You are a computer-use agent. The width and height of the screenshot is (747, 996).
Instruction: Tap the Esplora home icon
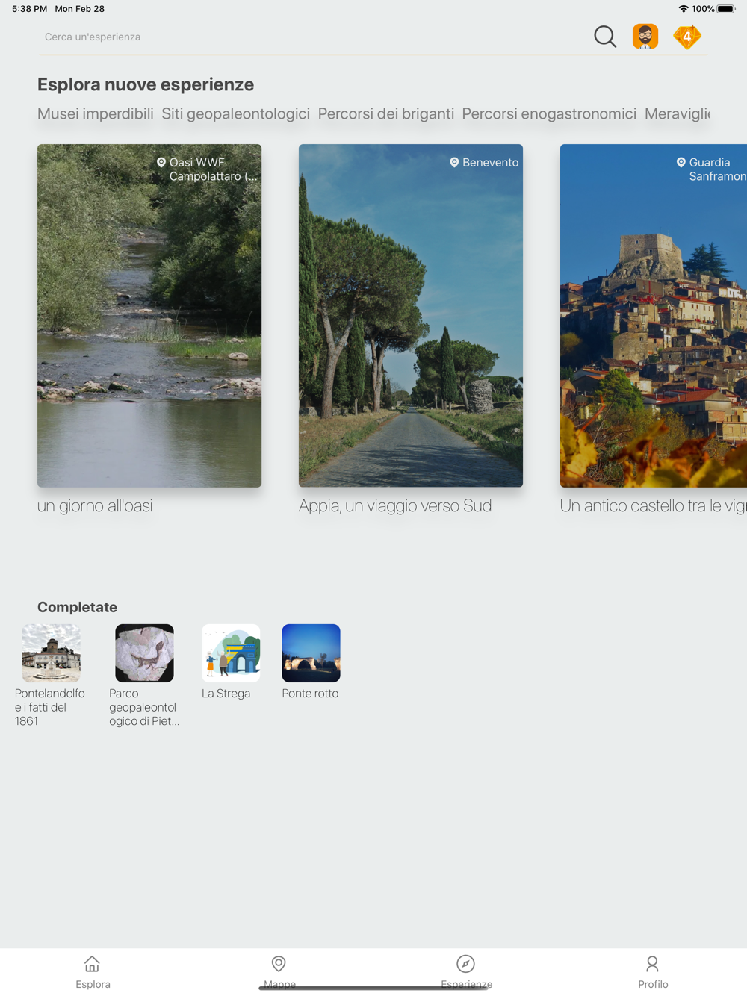point(92,964)
